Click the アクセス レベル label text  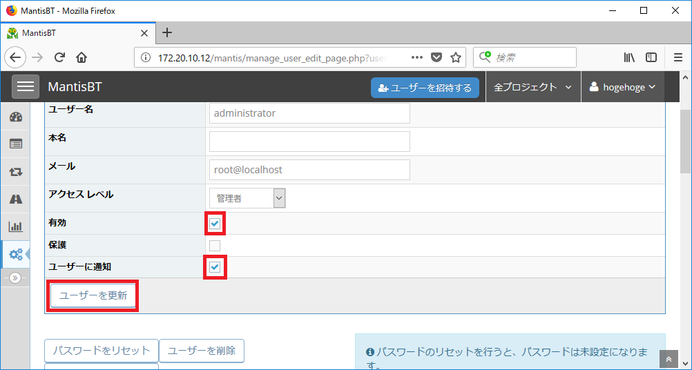pyautogui.click(x=81, y=194)
